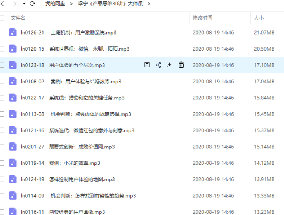Click the 20.50MB size value

coord(264,49)
